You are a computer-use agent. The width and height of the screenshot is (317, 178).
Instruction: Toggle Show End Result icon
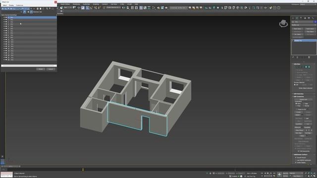[x=297, y=57]
